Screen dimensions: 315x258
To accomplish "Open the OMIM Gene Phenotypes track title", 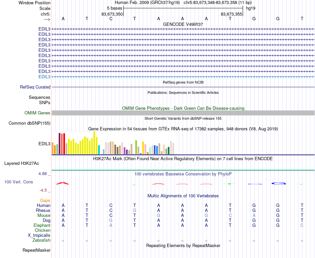I will click(x=183, y=108).
